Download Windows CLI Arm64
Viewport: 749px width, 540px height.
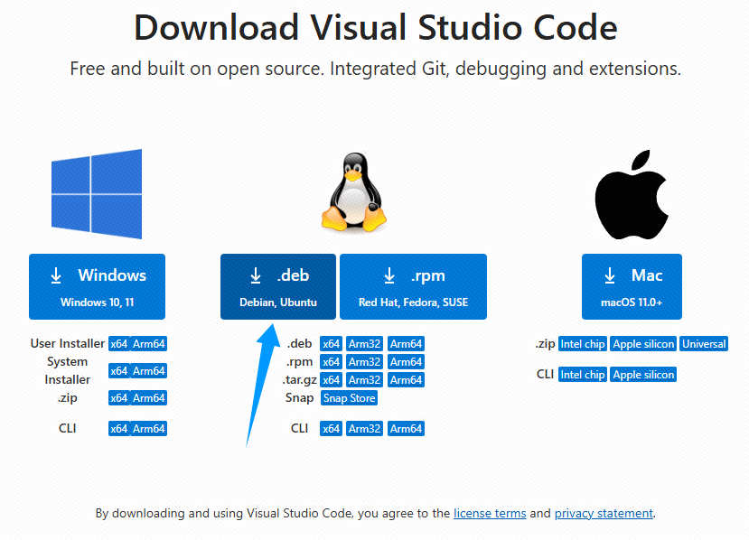[148, 429]
